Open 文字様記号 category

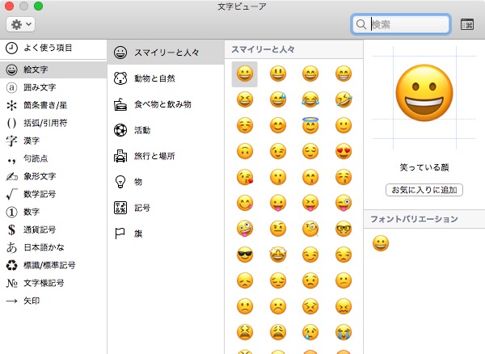pyautogui.click(x=53, y=283)
